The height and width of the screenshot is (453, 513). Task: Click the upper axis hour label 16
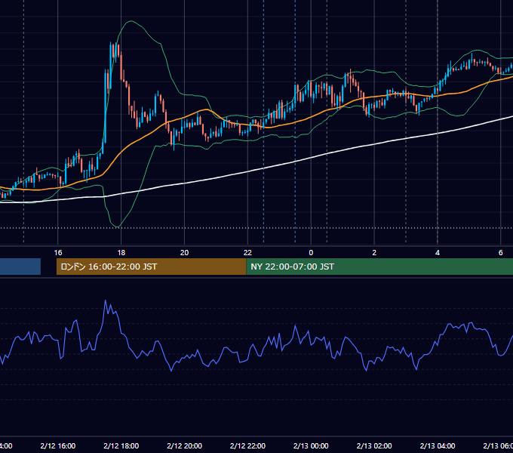[58, 253]
